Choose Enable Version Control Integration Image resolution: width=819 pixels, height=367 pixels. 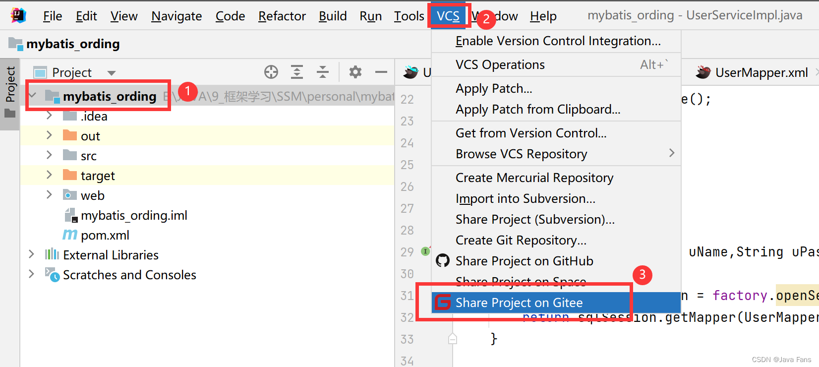click(x=558, y=41)
